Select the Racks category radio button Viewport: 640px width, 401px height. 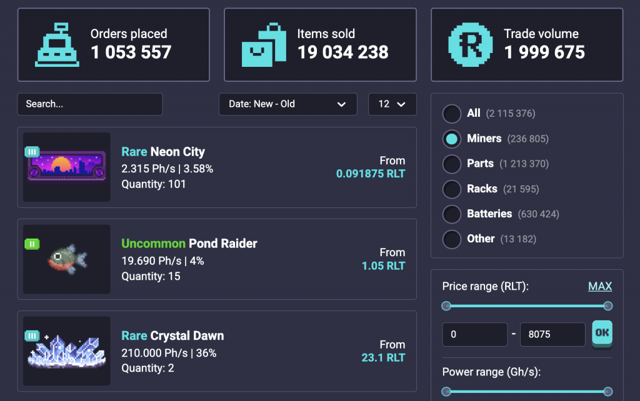pos(452,189)
